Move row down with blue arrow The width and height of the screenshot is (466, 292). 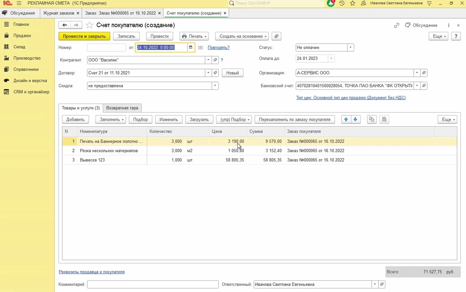click(x=355, y=119)
